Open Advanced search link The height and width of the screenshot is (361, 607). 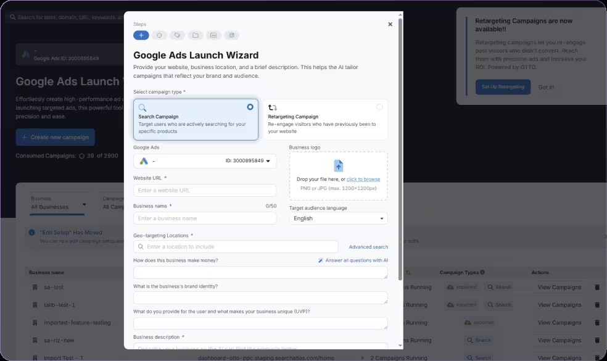tap(368, 247)
